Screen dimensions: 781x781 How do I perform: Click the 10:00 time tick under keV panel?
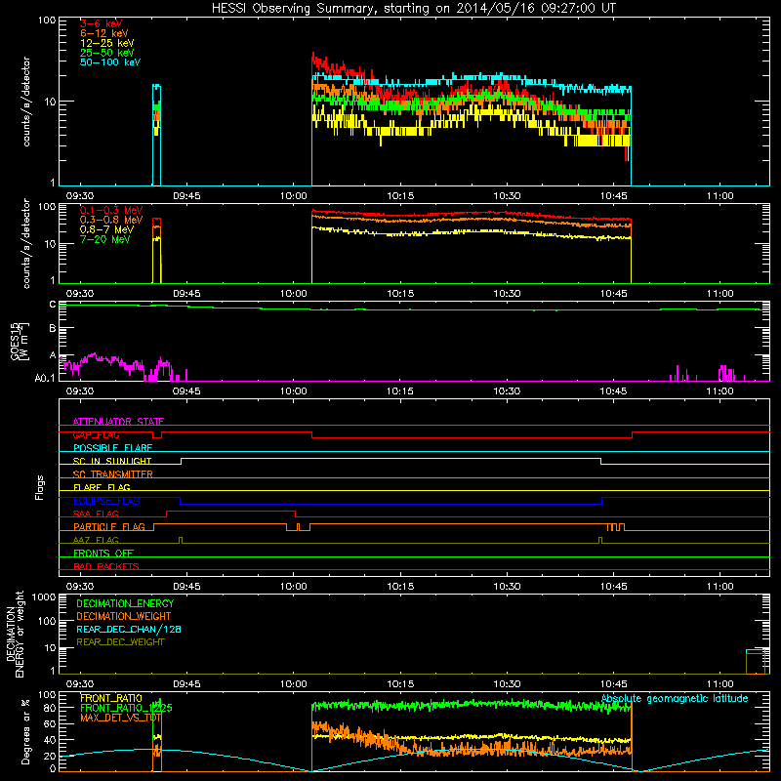tap(294, 196)
